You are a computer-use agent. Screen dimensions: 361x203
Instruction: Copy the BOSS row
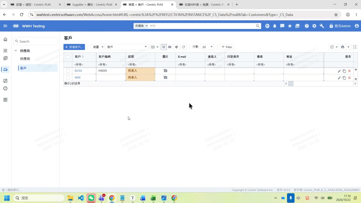(344, 71)
